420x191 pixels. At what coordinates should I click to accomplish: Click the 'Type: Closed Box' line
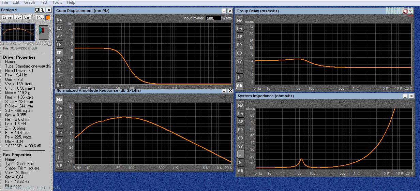coord(19,164)
